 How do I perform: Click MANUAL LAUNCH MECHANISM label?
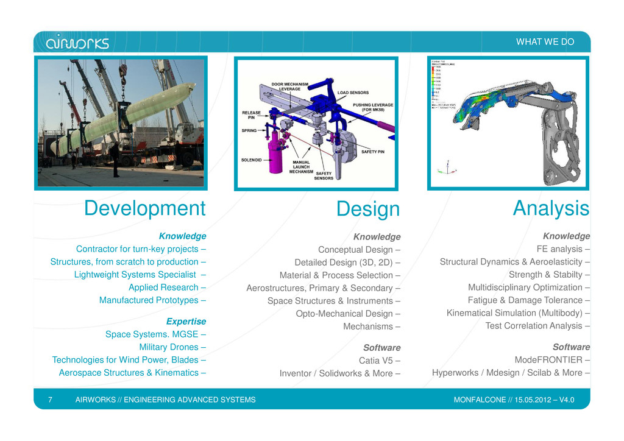pos(301,167)
